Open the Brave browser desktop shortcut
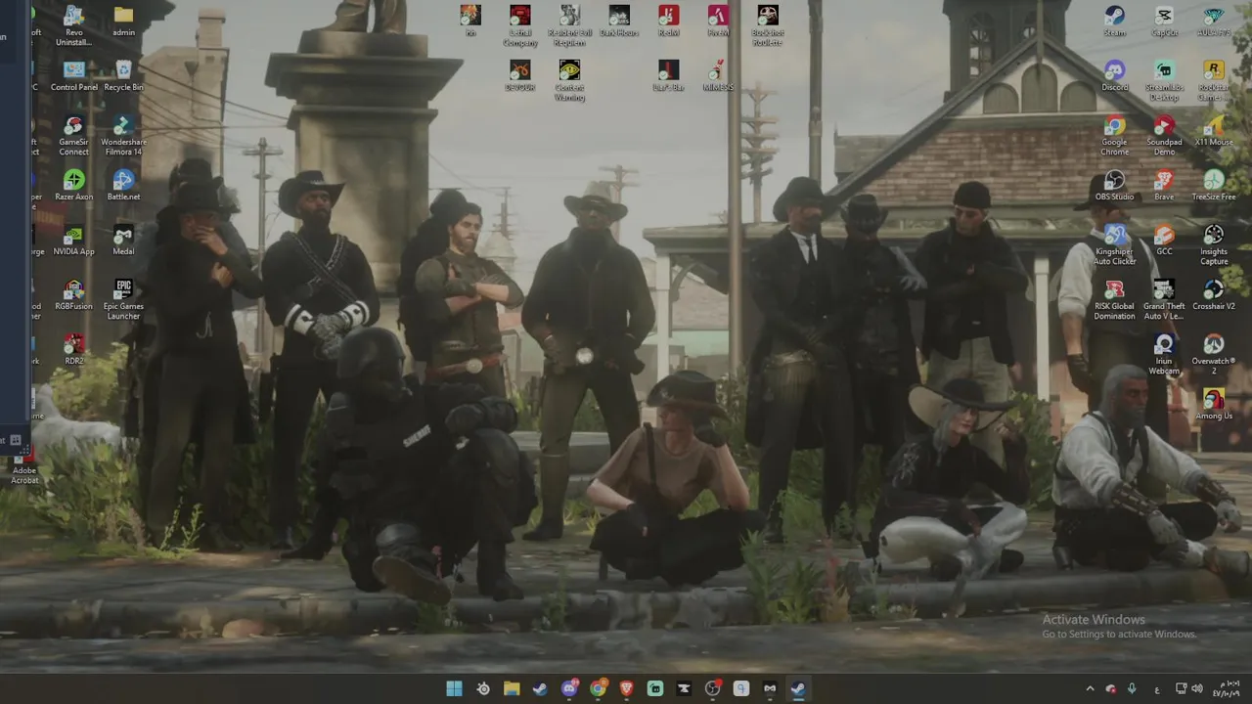1252x704 pixels. (1164, 186)
